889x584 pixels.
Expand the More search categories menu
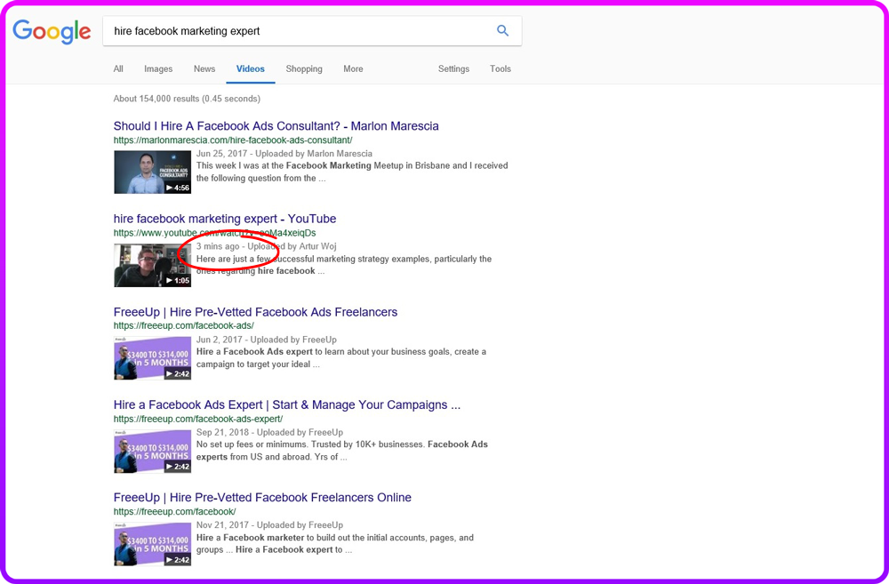point(353,68)
